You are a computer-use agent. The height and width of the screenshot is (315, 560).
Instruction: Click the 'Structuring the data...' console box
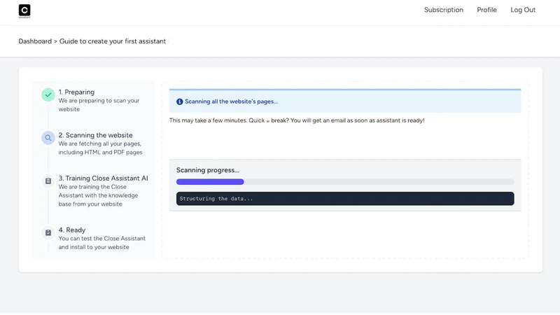345,199
